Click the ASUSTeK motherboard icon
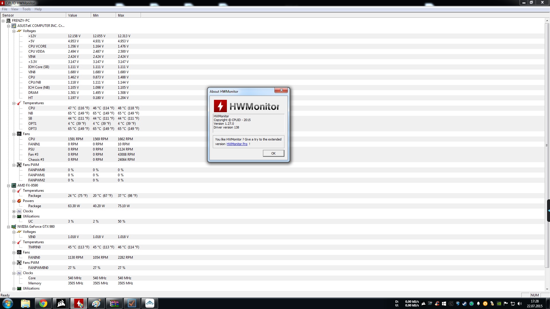 pos(14,26)
